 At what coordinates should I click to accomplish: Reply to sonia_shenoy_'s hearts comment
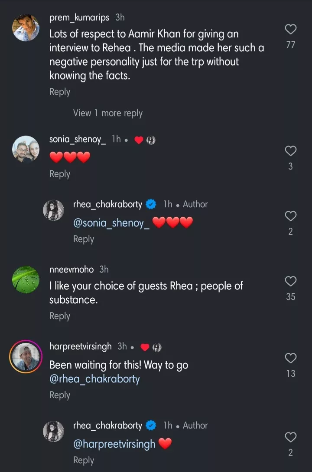(60, 174)
